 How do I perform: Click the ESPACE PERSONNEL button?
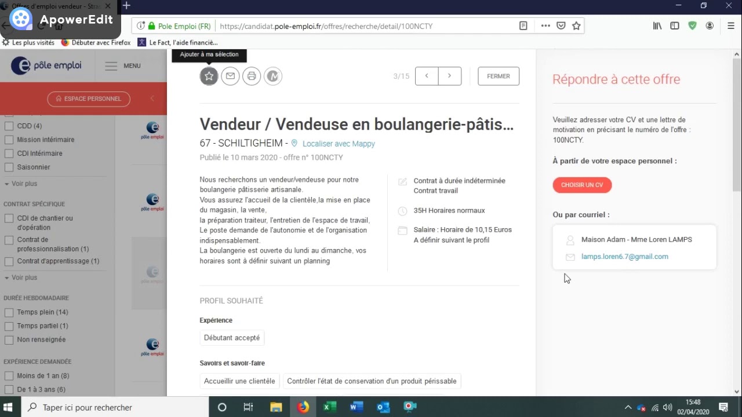click(89, 99)
